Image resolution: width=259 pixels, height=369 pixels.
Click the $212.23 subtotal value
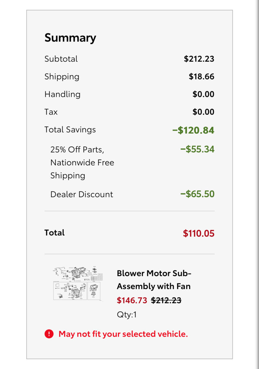tap(199, 59)
